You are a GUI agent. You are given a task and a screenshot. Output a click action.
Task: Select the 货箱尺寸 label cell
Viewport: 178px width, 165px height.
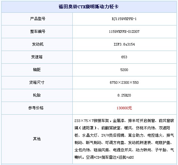[37, 82]
